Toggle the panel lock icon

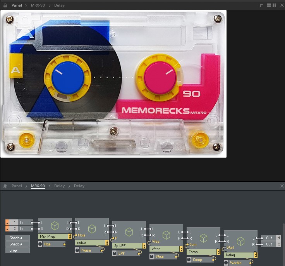point(5,5)
